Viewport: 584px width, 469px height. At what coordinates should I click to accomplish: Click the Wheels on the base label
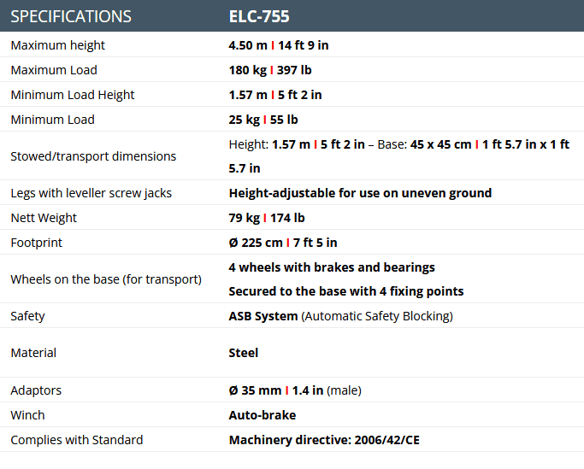click(x=106, y=279)
